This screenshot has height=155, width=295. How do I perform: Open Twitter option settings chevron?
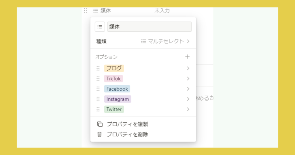[188, 109]
